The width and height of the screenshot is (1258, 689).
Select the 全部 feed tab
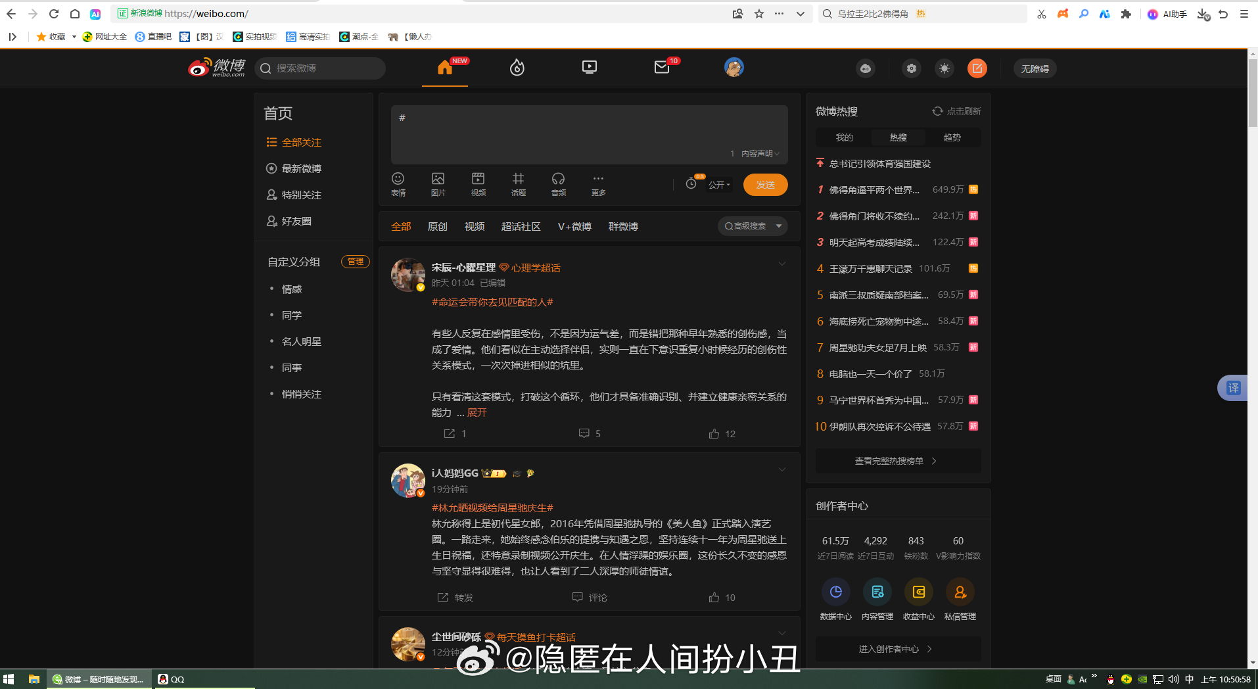pos(401,226)
